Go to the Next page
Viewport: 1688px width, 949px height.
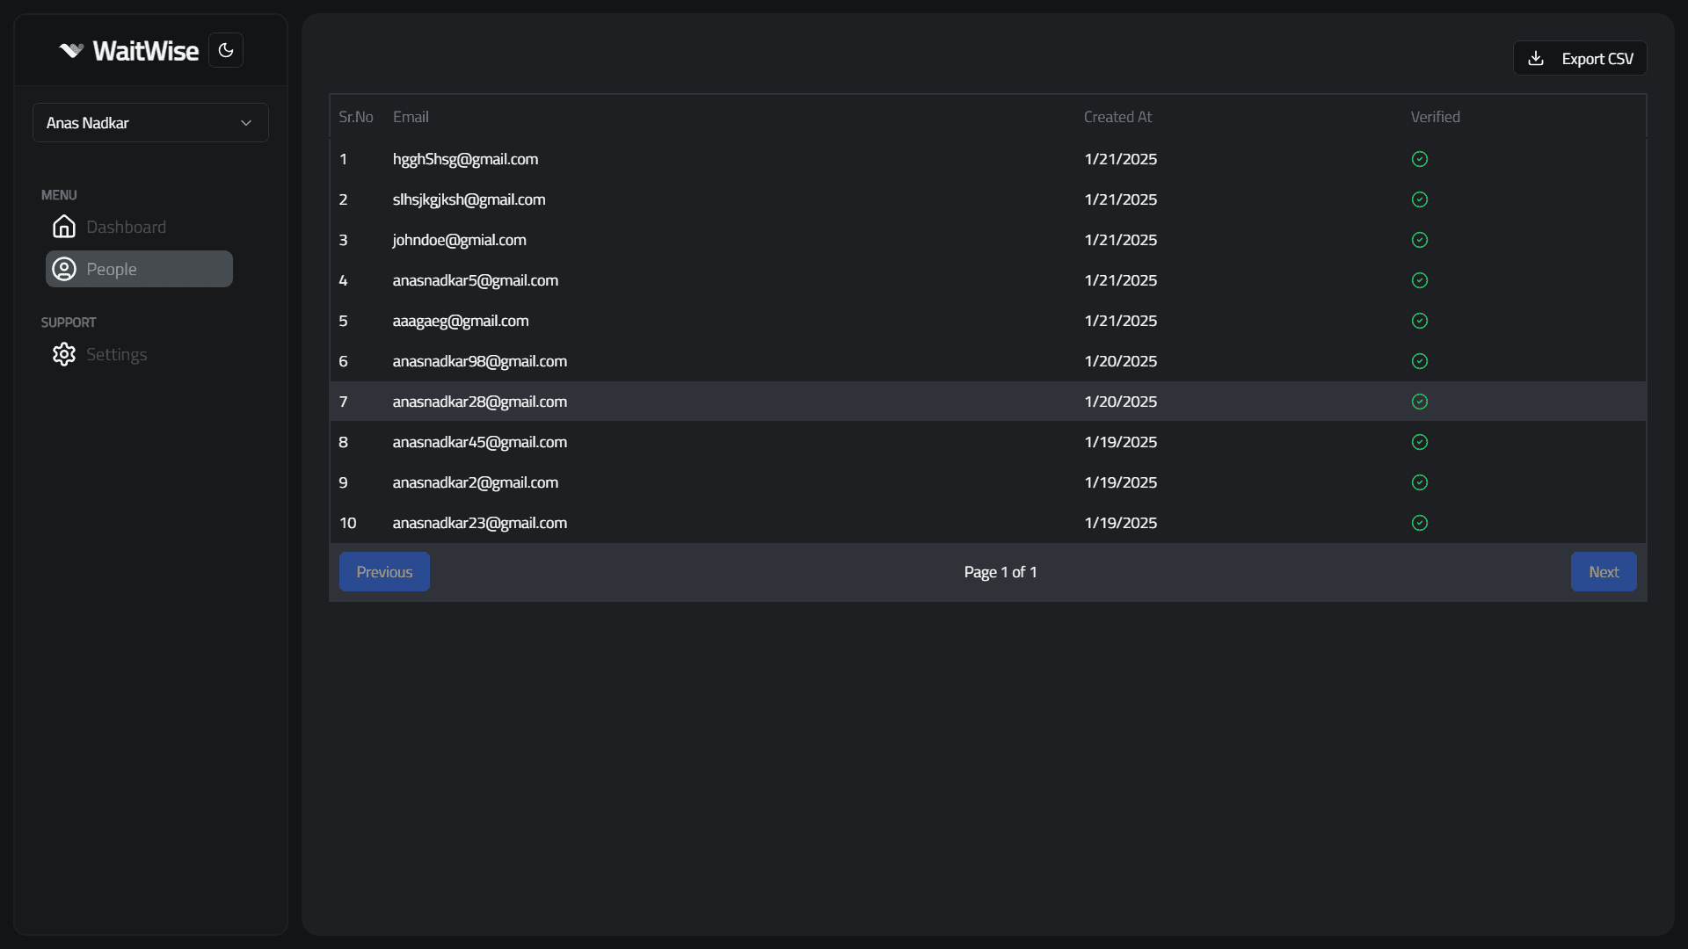[1604, 572]
